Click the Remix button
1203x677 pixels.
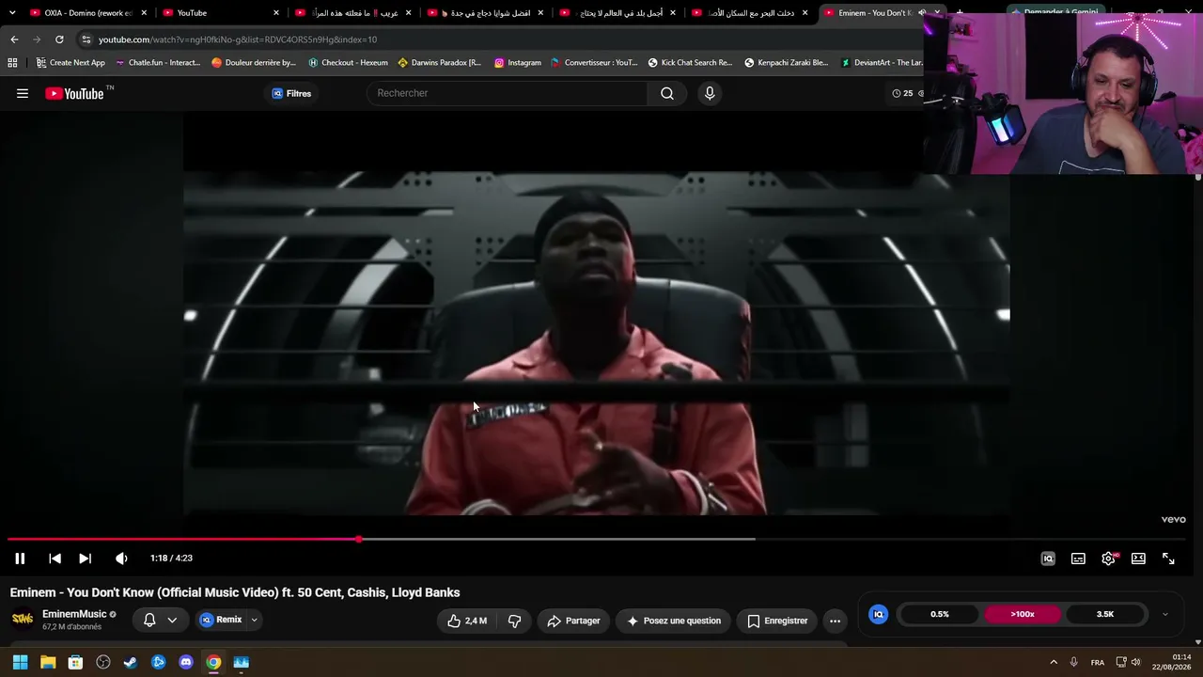click(221, 620)
